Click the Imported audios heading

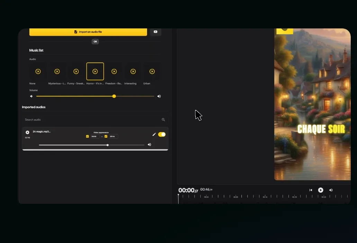pos(34,107)
